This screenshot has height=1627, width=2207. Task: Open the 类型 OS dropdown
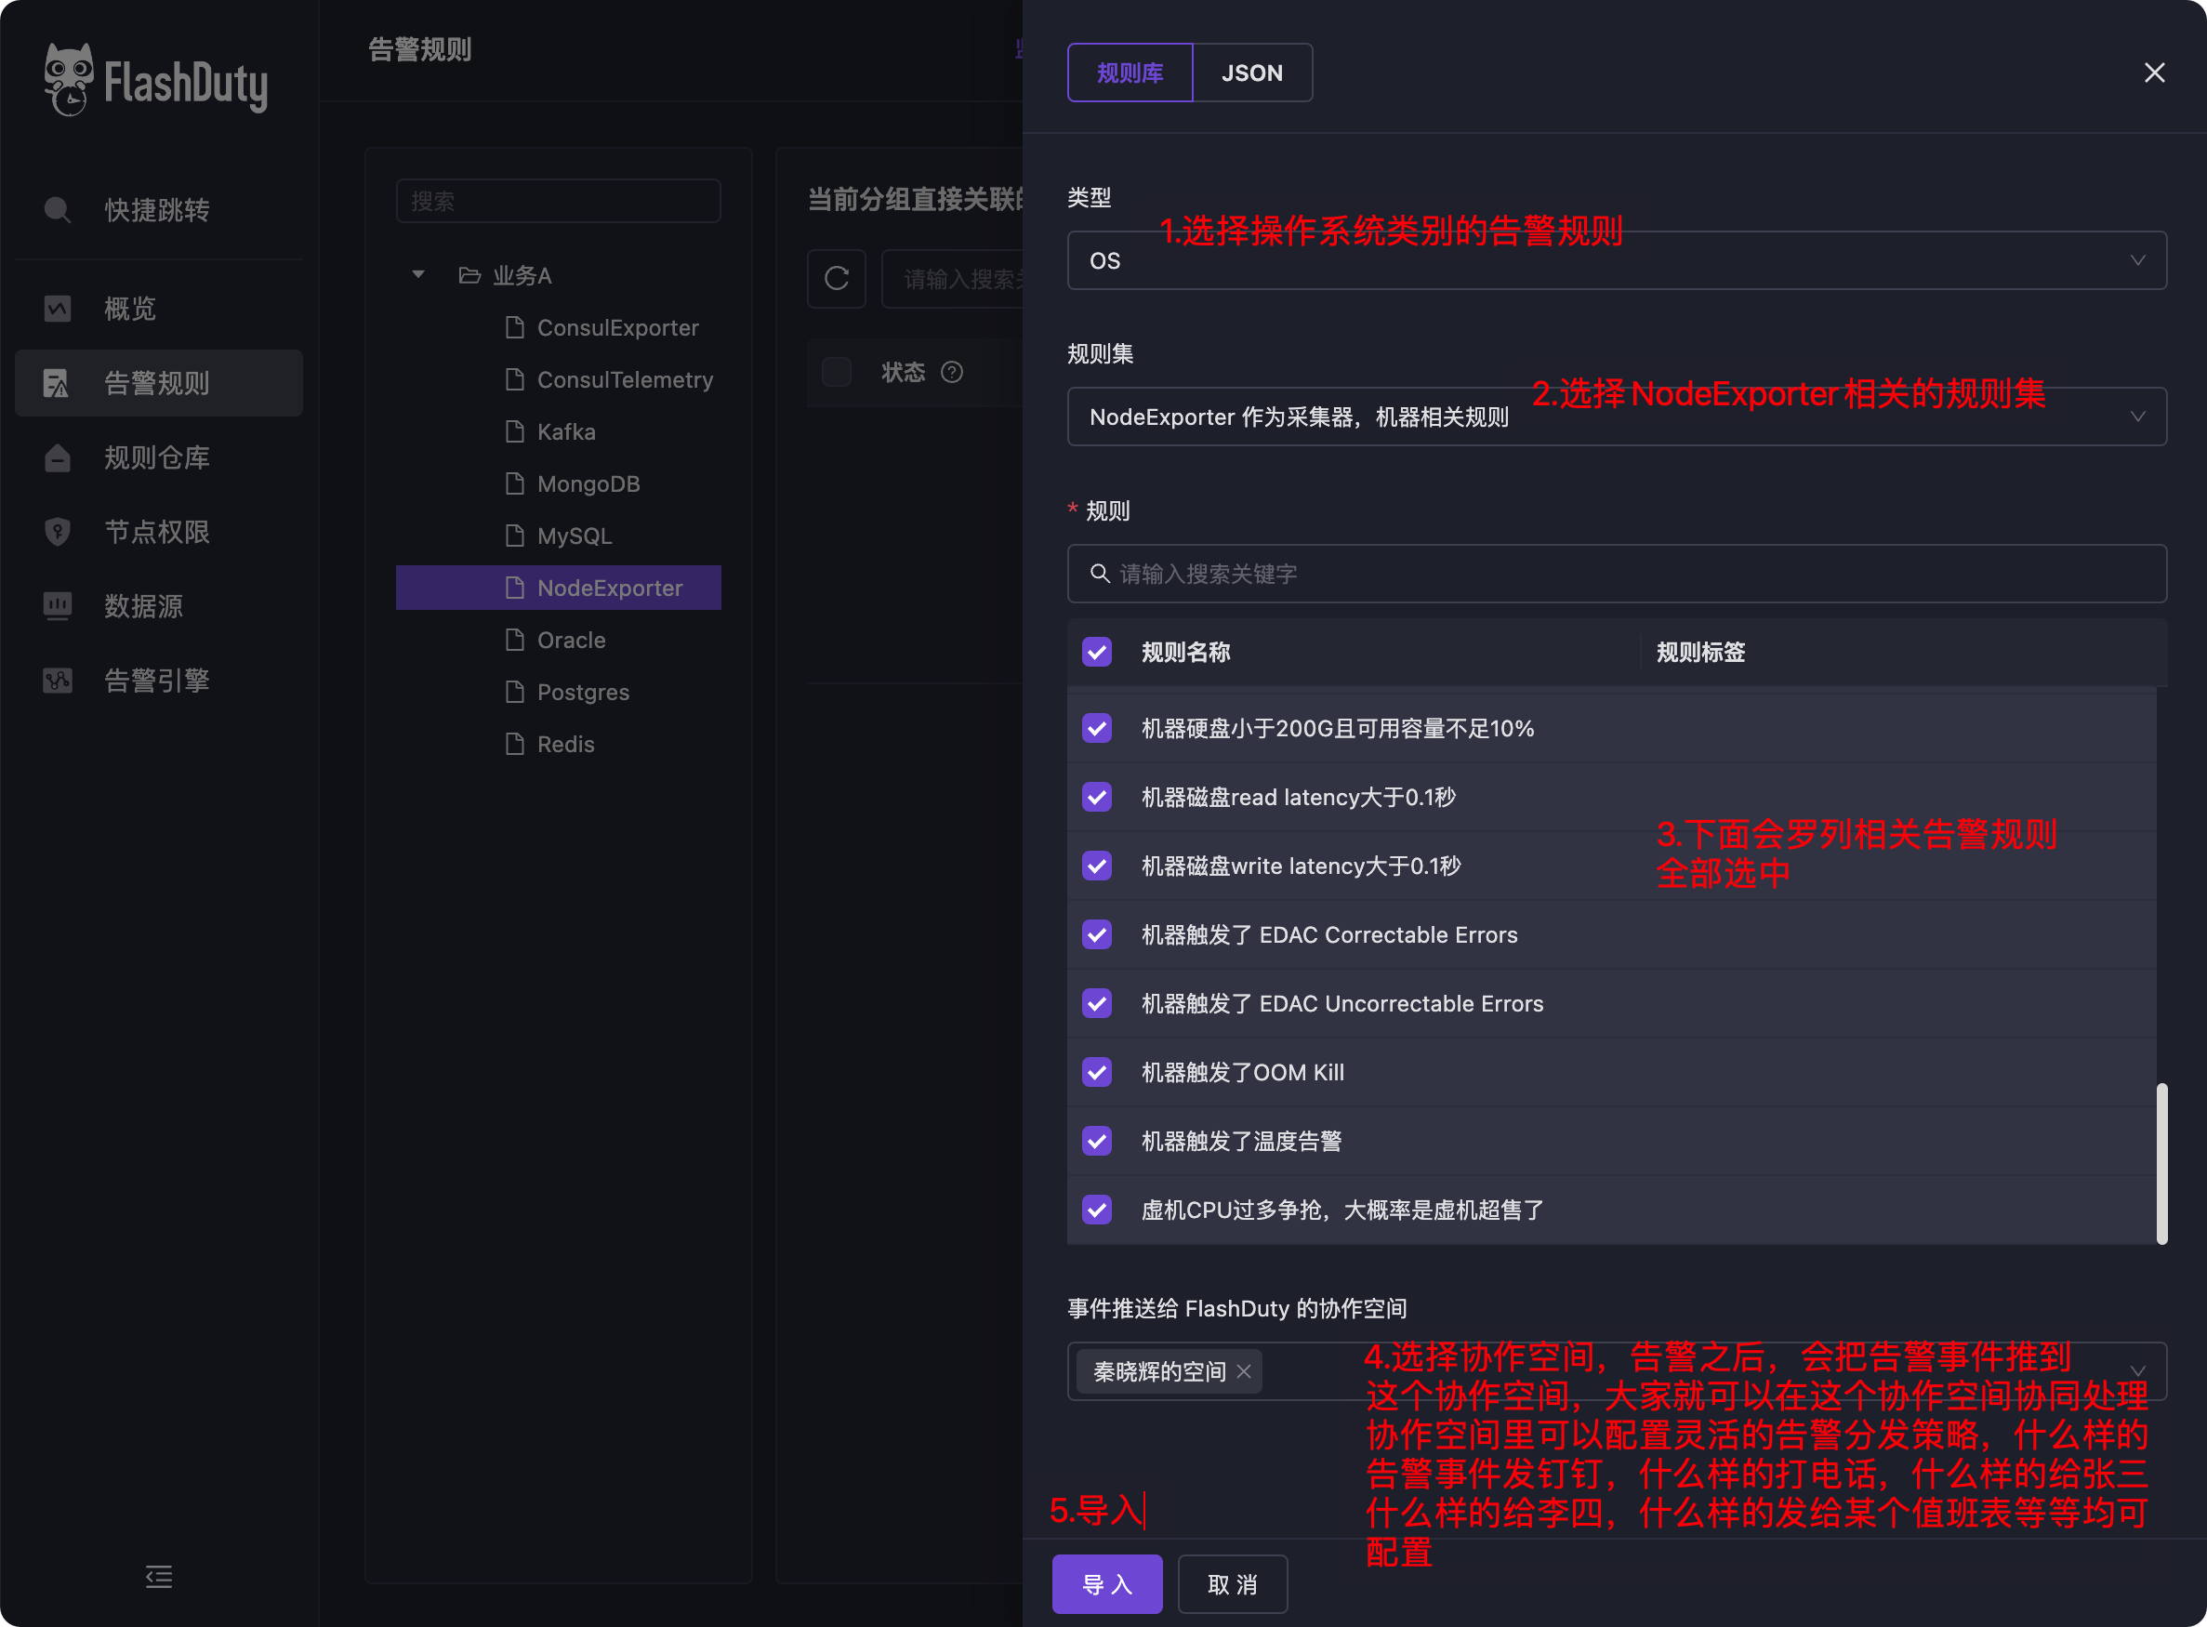pyautogui.click(x=1615, y=261)
